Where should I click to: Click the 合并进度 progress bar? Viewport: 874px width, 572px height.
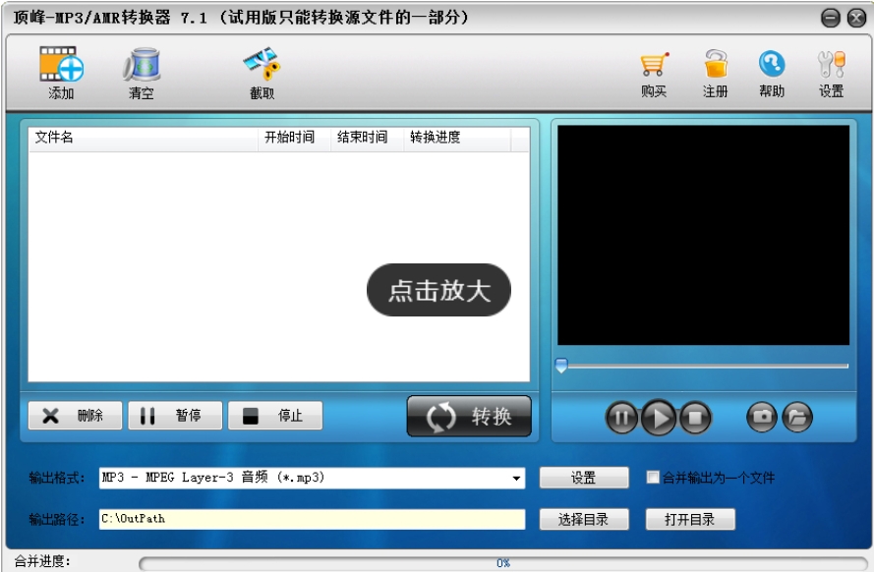[502, 563]
